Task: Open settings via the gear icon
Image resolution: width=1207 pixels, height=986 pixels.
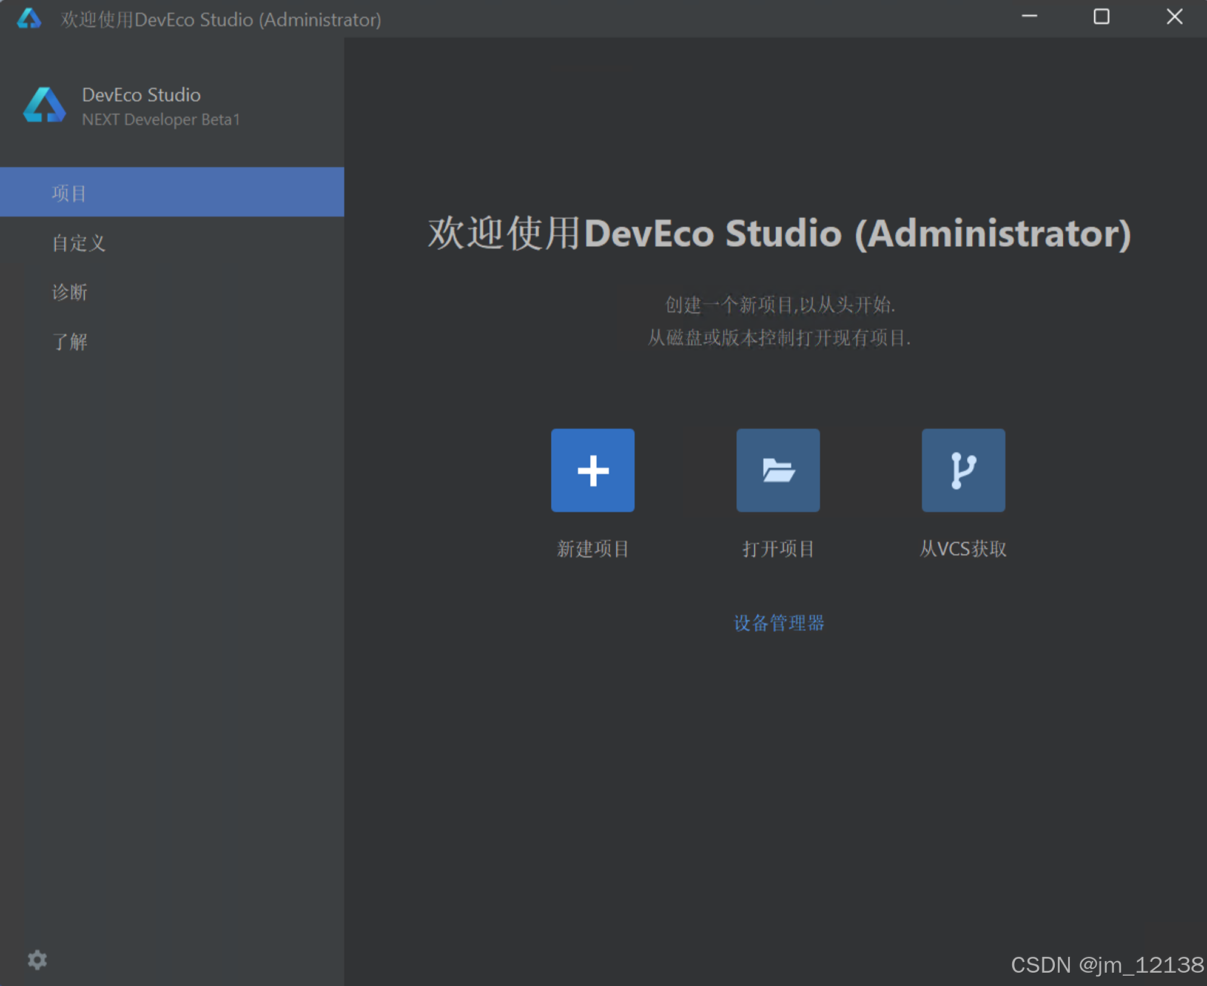Action: [x=38, y=960]
